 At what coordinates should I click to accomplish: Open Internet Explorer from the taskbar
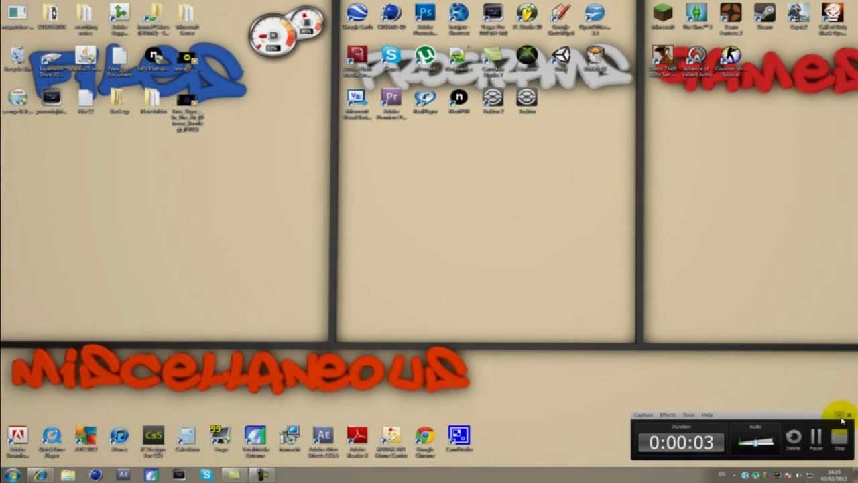click(x=40, y=475)
